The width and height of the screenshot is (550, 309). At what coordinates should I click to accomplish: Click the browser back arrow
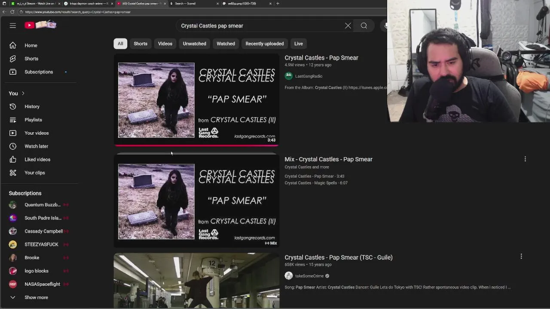[x=4, y=12]
